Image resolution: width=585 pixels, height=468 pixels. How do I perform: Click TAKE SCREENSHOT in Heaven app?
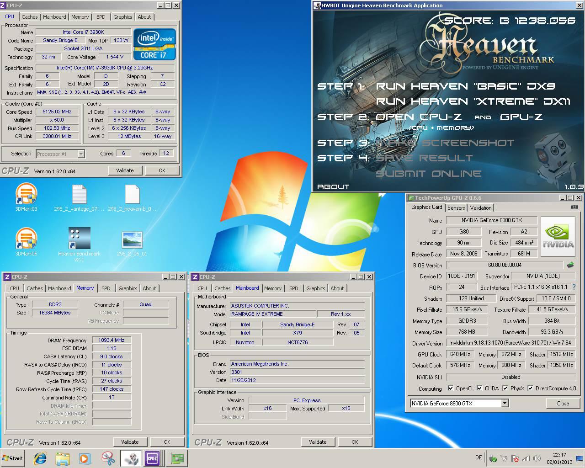pyautogui.click(x=445, y=143)
